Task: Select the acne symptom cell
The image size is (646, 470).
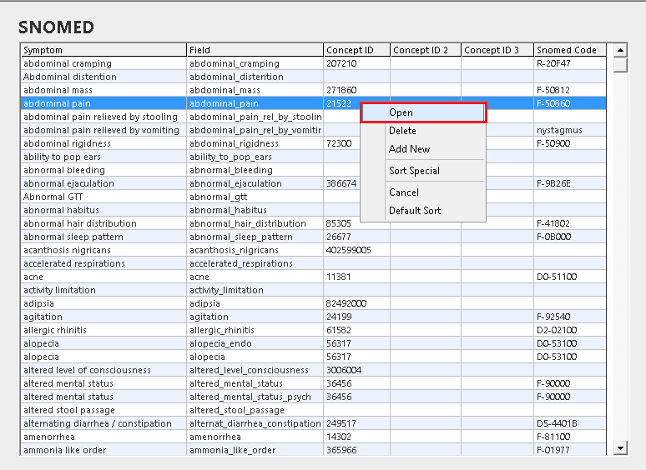Action: tap(103, 277)
